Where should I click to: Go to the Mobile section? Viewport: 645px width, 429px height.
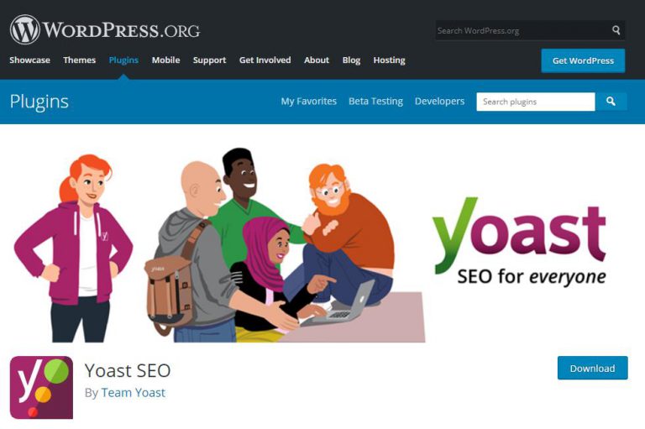click(165, 60)
